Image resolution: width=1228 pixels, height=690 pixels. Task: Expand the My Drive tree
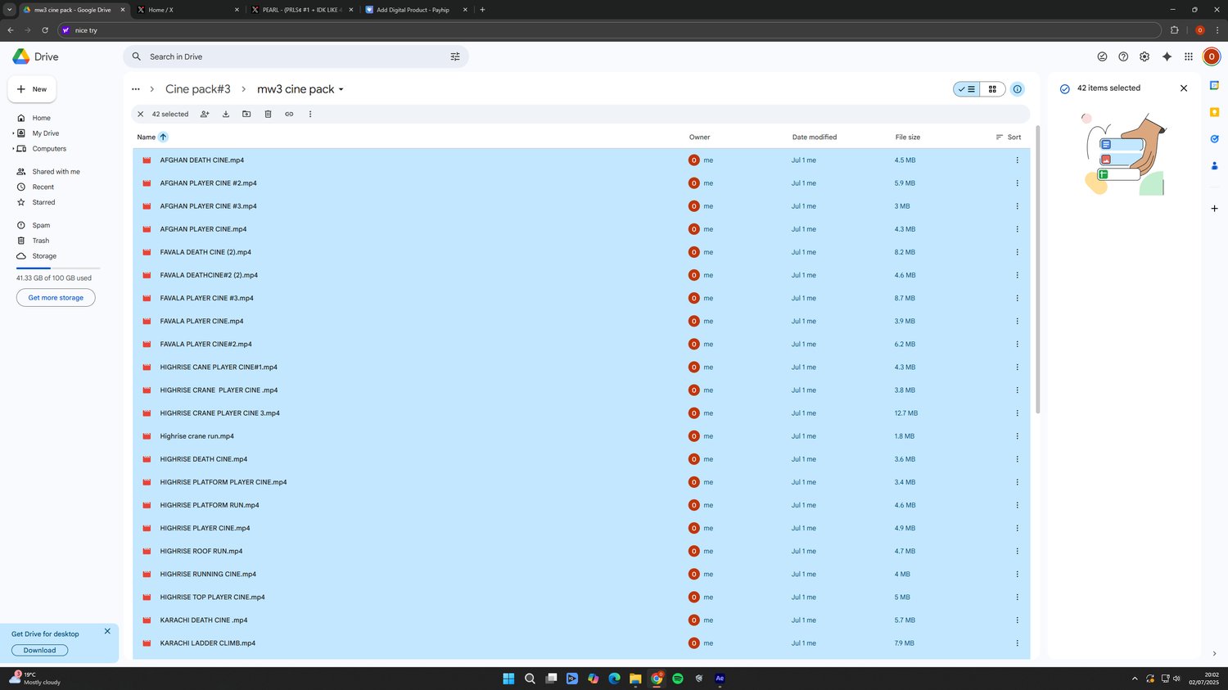coord(13,133)
